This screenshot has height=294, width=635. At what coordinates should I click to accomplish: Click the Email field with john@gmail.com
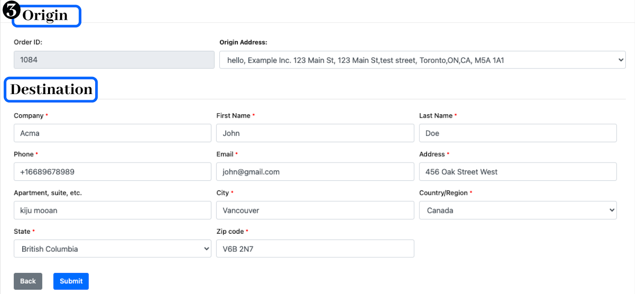[x=315, y=172]
